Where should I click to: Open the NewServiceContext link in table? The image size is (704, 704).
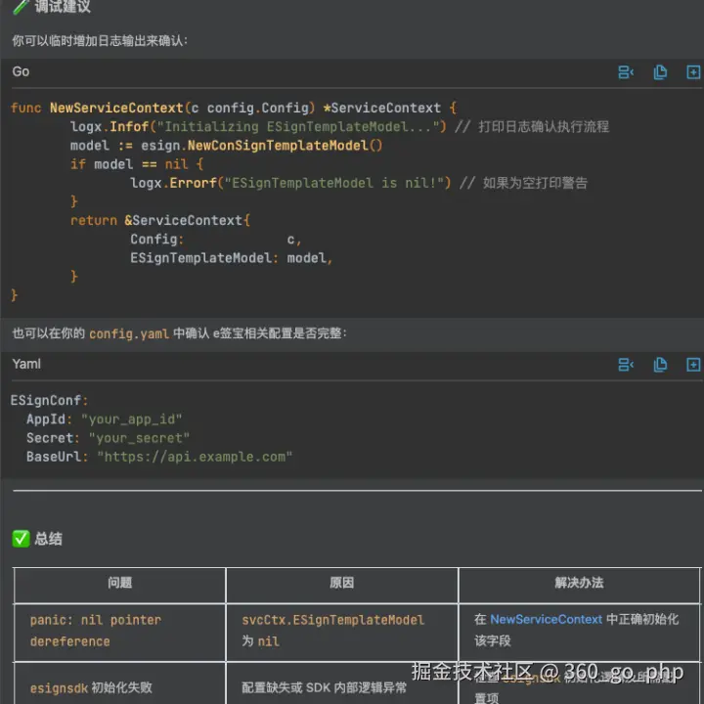pos(546,619)
